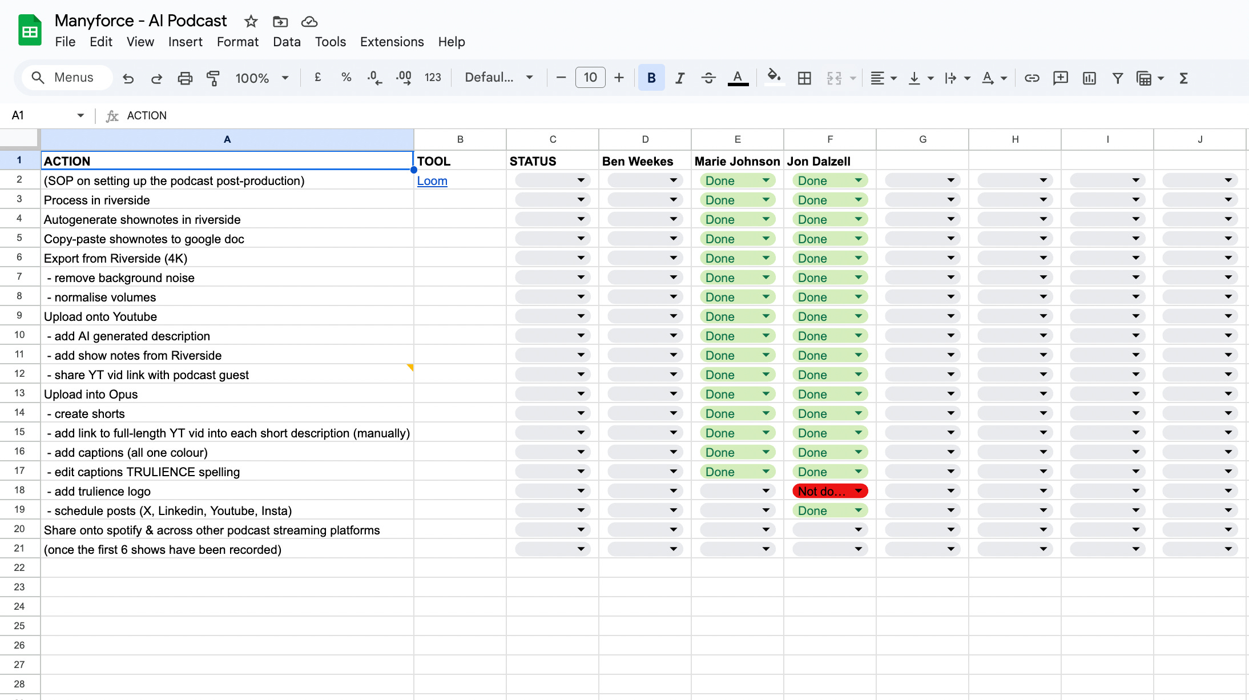
Task: Toggle Bold formatting button
Action: coord(651,78)
